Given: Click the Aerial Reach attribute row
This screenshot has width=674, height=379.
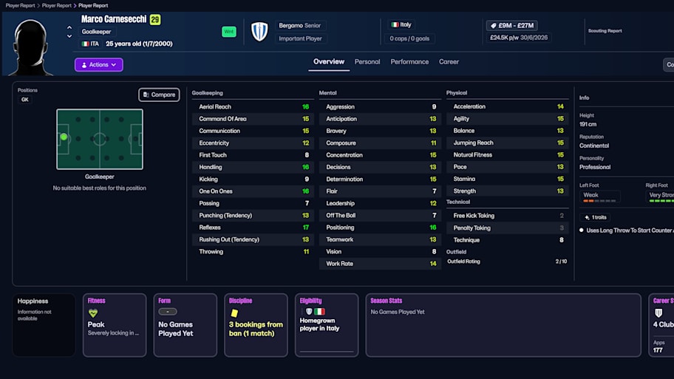Looking at the screenshot, I should (253, 106).
